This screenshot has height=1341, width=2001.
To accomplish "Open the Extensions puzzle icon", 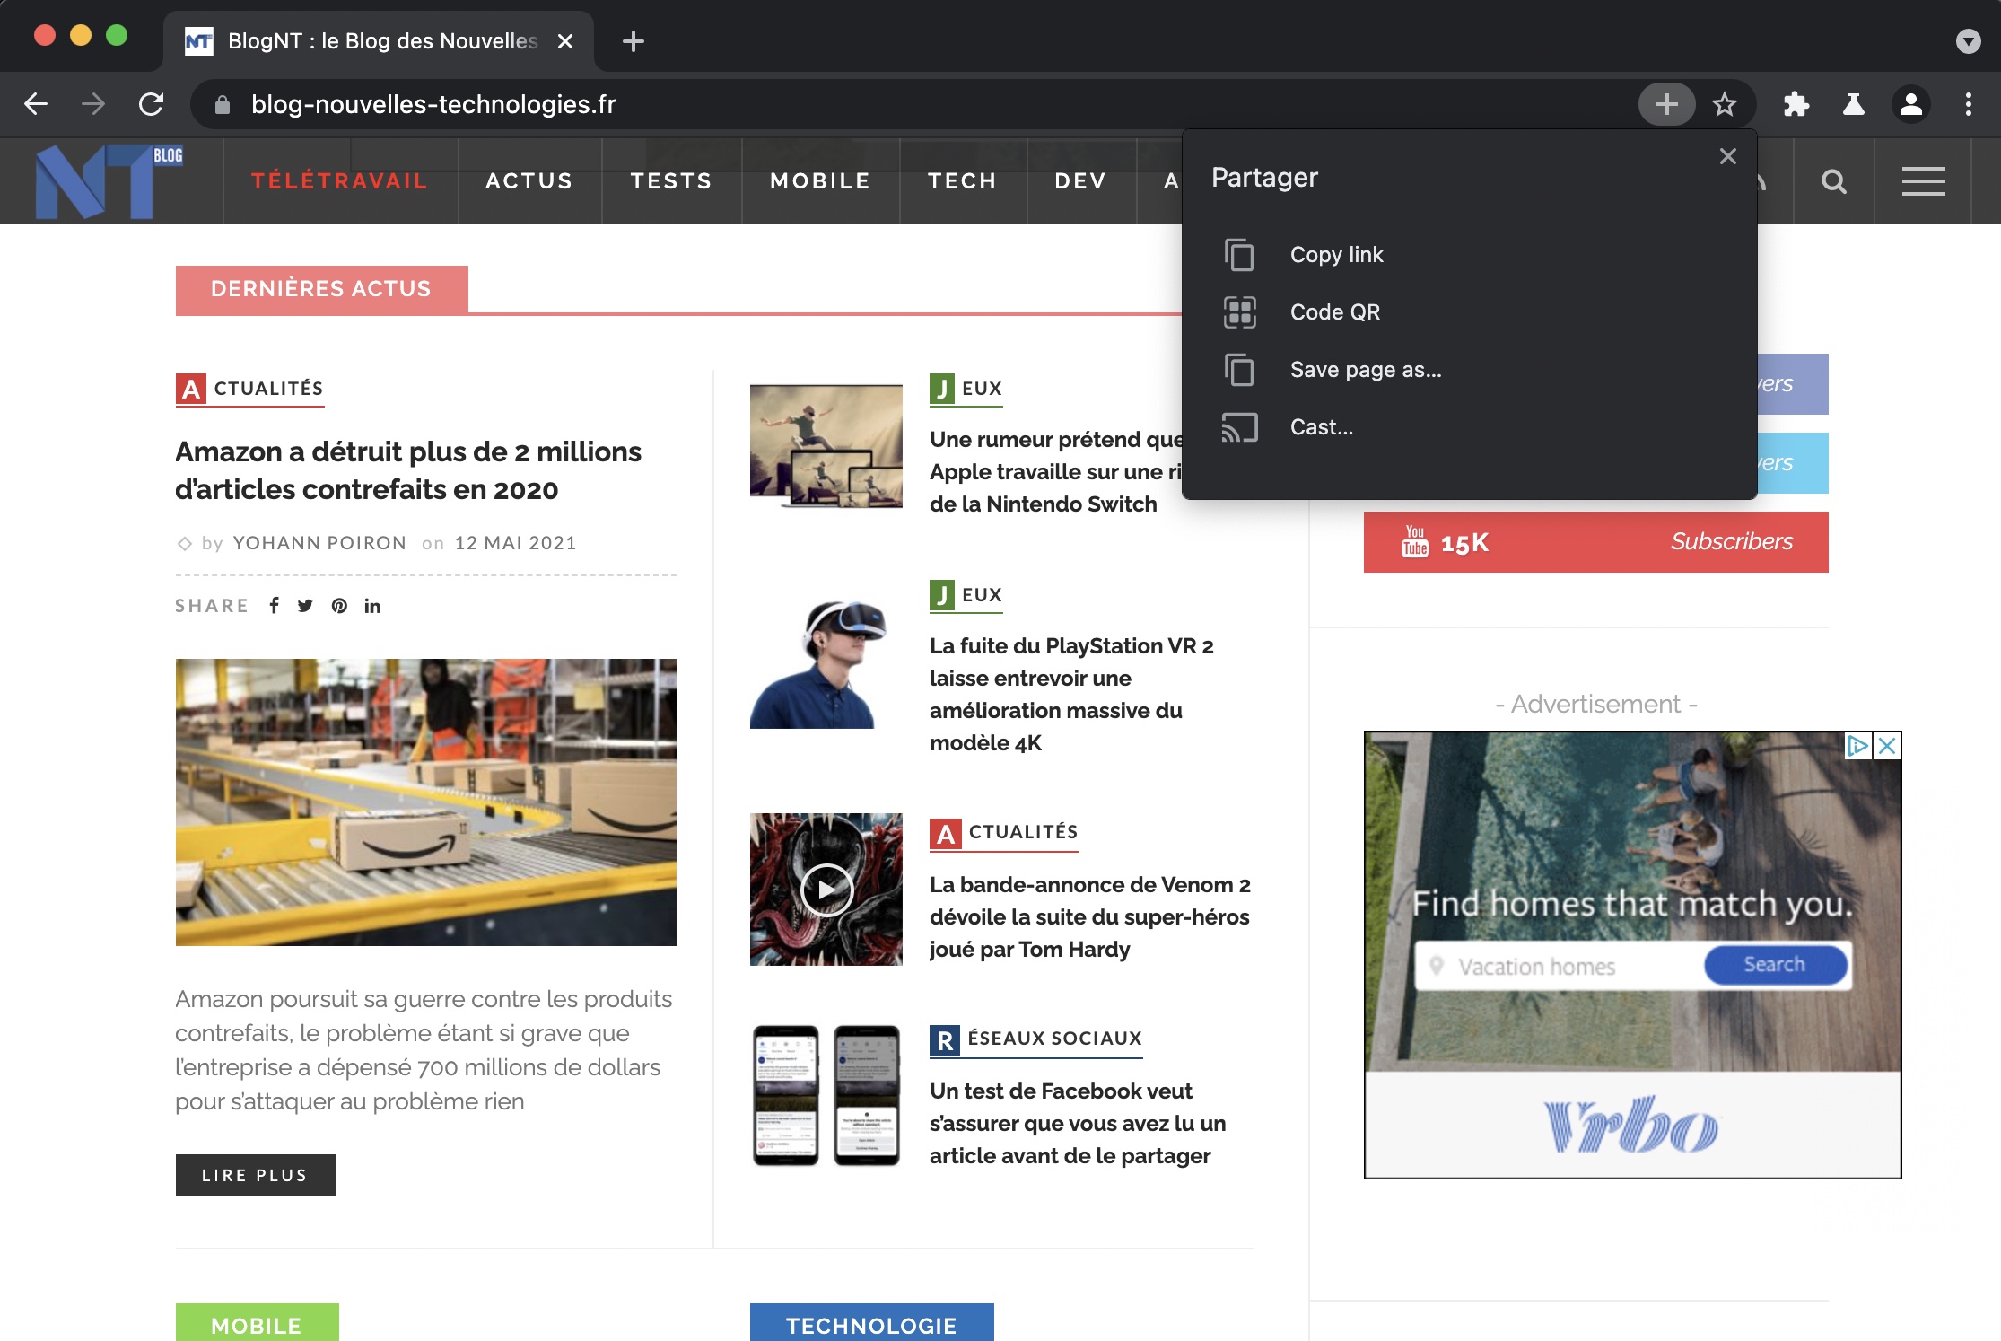I will [1796, 105].
